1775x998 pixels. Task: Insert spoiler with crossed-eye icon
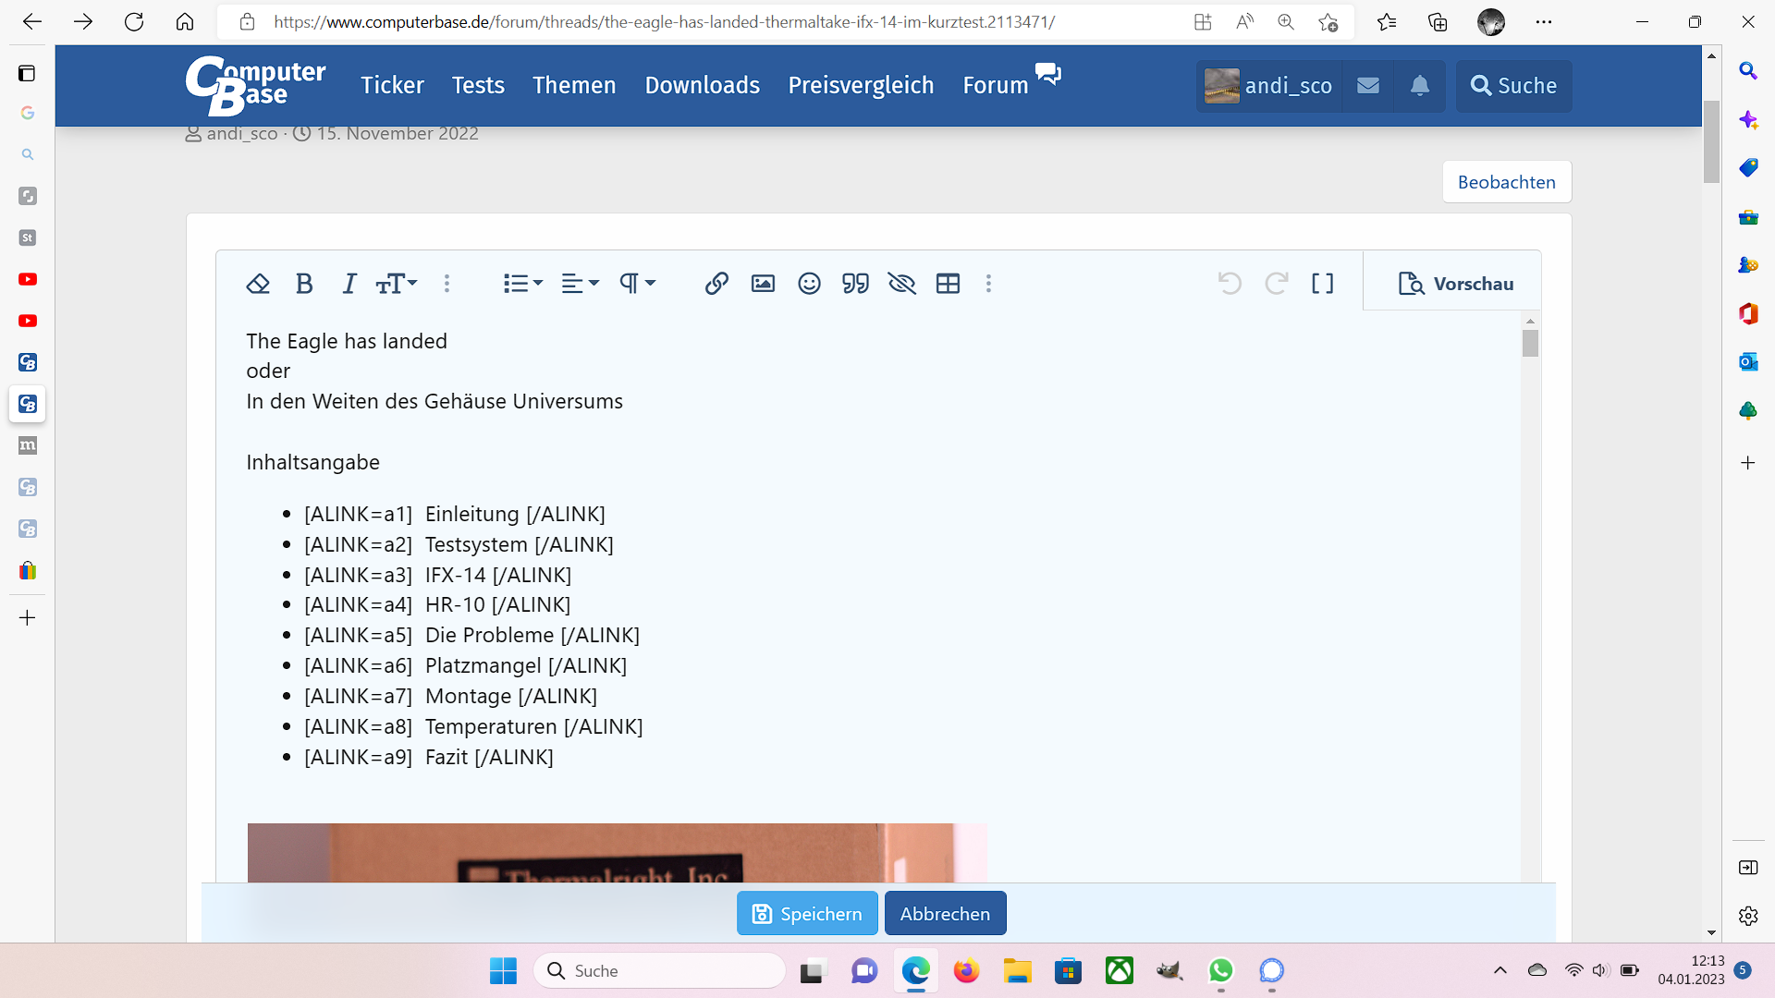pyautogui.click(x=901, y=284)
